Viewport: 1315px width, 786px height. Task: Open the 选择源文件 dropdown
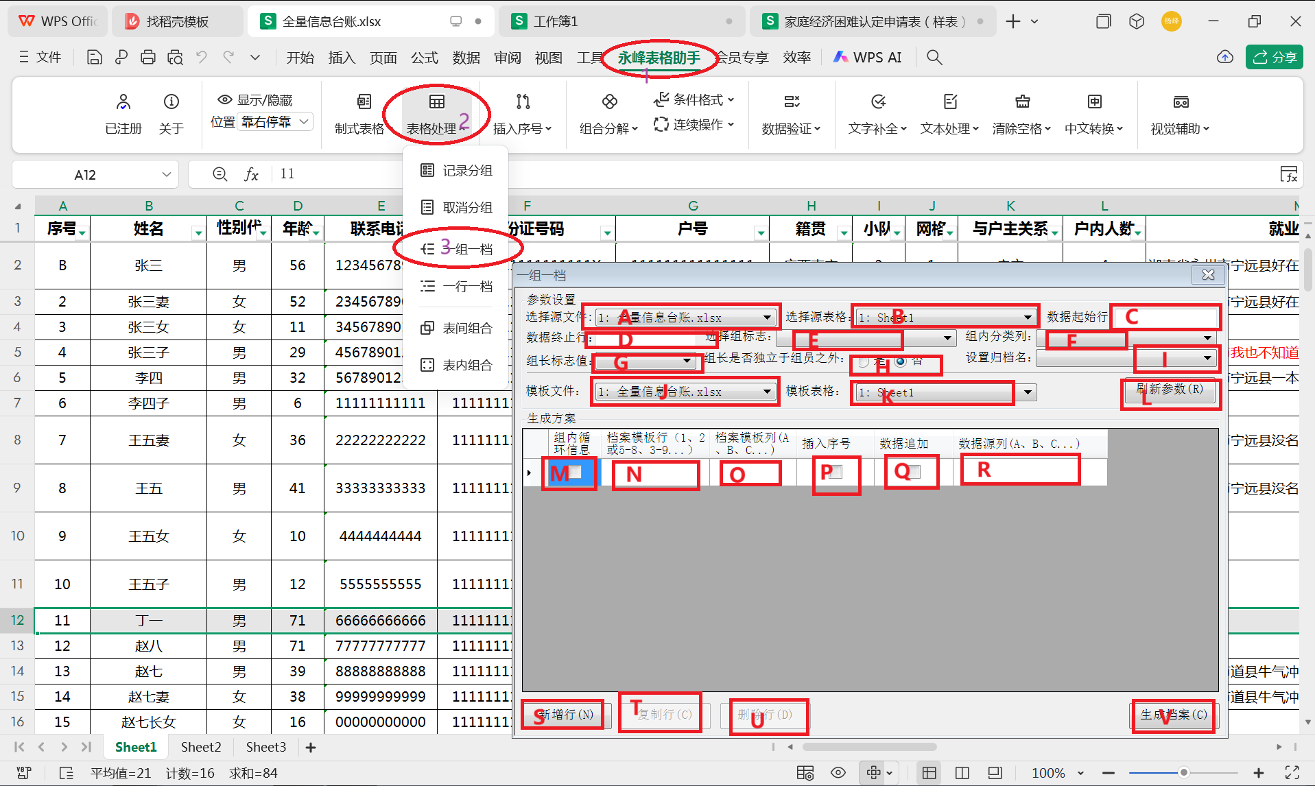(x=768, y=316)
